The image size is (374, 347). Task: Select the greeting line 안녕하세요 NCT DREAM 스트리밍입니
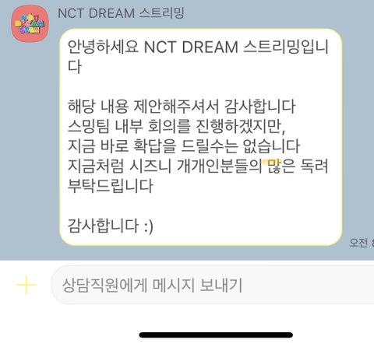click(198, 47)
